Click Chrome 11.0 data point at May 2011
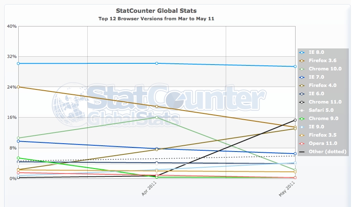355x207 pixels. pyautogui.click(x=295, y=120)
